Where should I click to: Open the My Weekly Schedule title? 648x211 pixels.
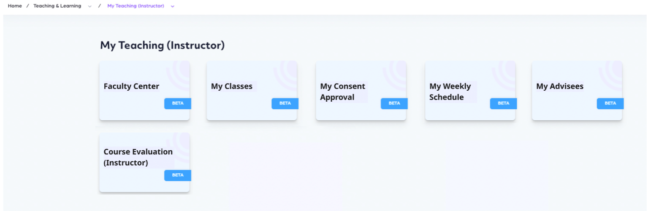point(450,92)
